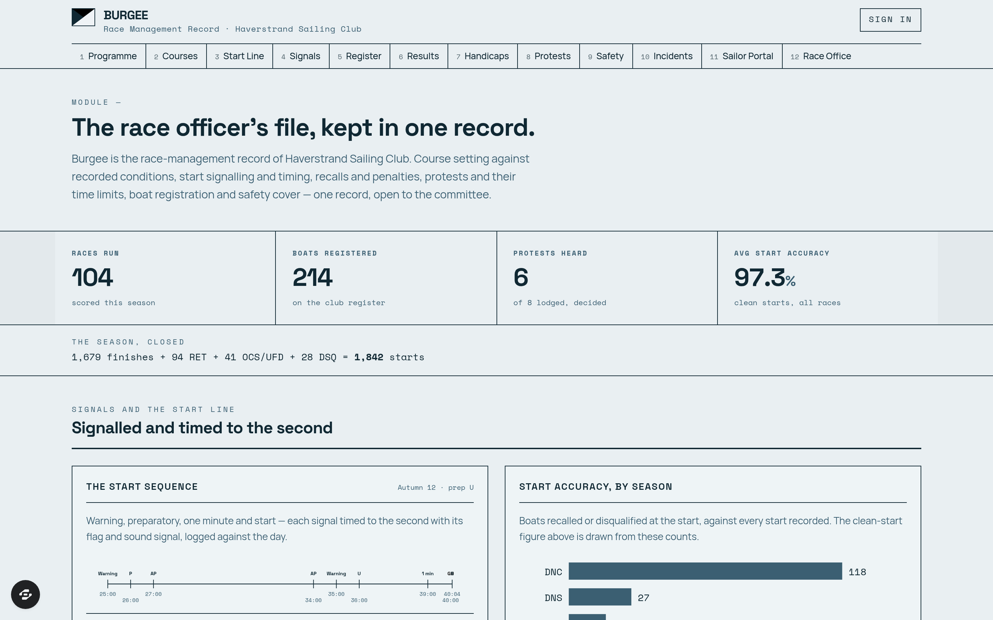The image size is (993, 620).
Task: Switch to the Safety tab
Action: [606, 56]
